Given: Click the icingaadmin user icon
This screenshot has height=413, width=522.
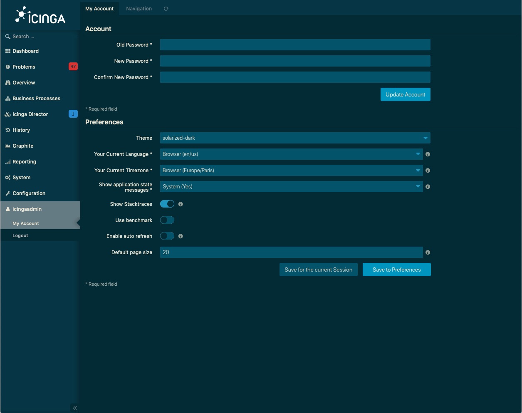Looking at the screenshot, I should point(7,209).
